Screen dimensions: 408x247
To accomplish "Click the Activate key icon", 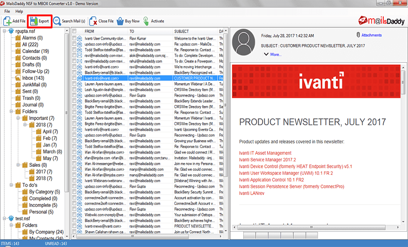I will pos(146,21).
